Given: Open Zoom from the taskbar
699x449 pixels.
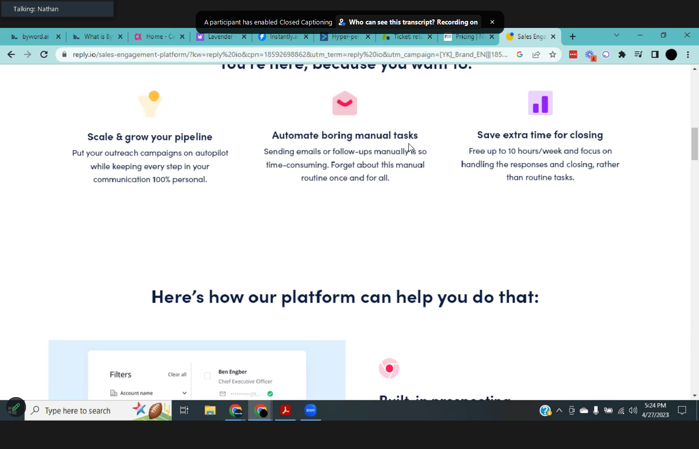Looking at the screenshot, I should pos(311,410).
